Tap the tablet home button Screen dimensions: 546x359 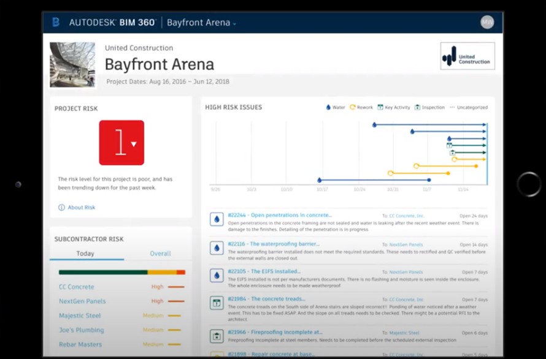(x=529, y=184)
